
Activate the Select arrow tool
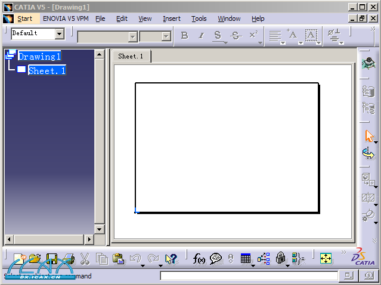click(x=369, y=136)
